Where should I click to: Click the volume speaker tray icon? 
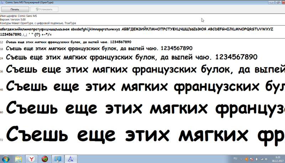pyautogui.click(x=266, y=159)
